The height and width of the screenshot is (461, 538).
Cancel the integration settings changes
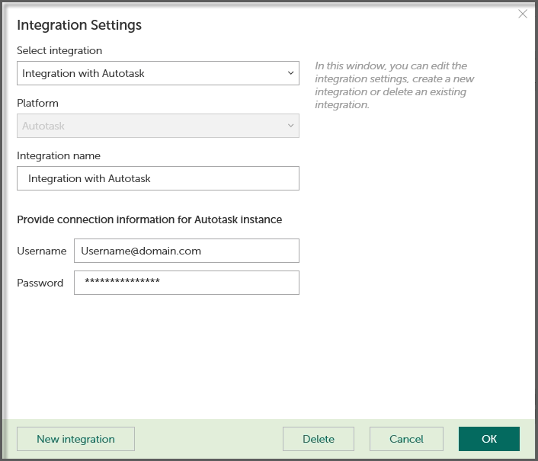click(406, 439)
